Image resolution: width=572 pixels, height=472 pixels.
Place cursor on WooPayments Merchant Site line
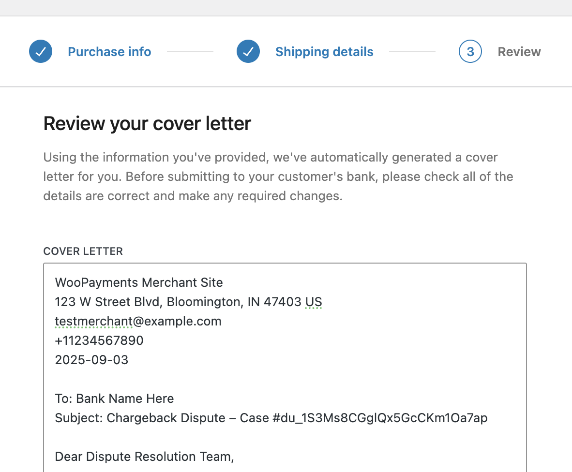(138, 282)
